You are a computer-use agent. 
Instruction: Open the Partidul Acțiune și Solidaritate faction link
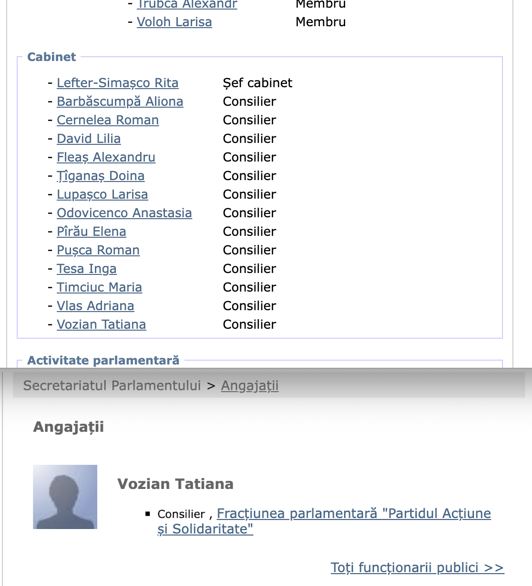(x=353, y=514)
